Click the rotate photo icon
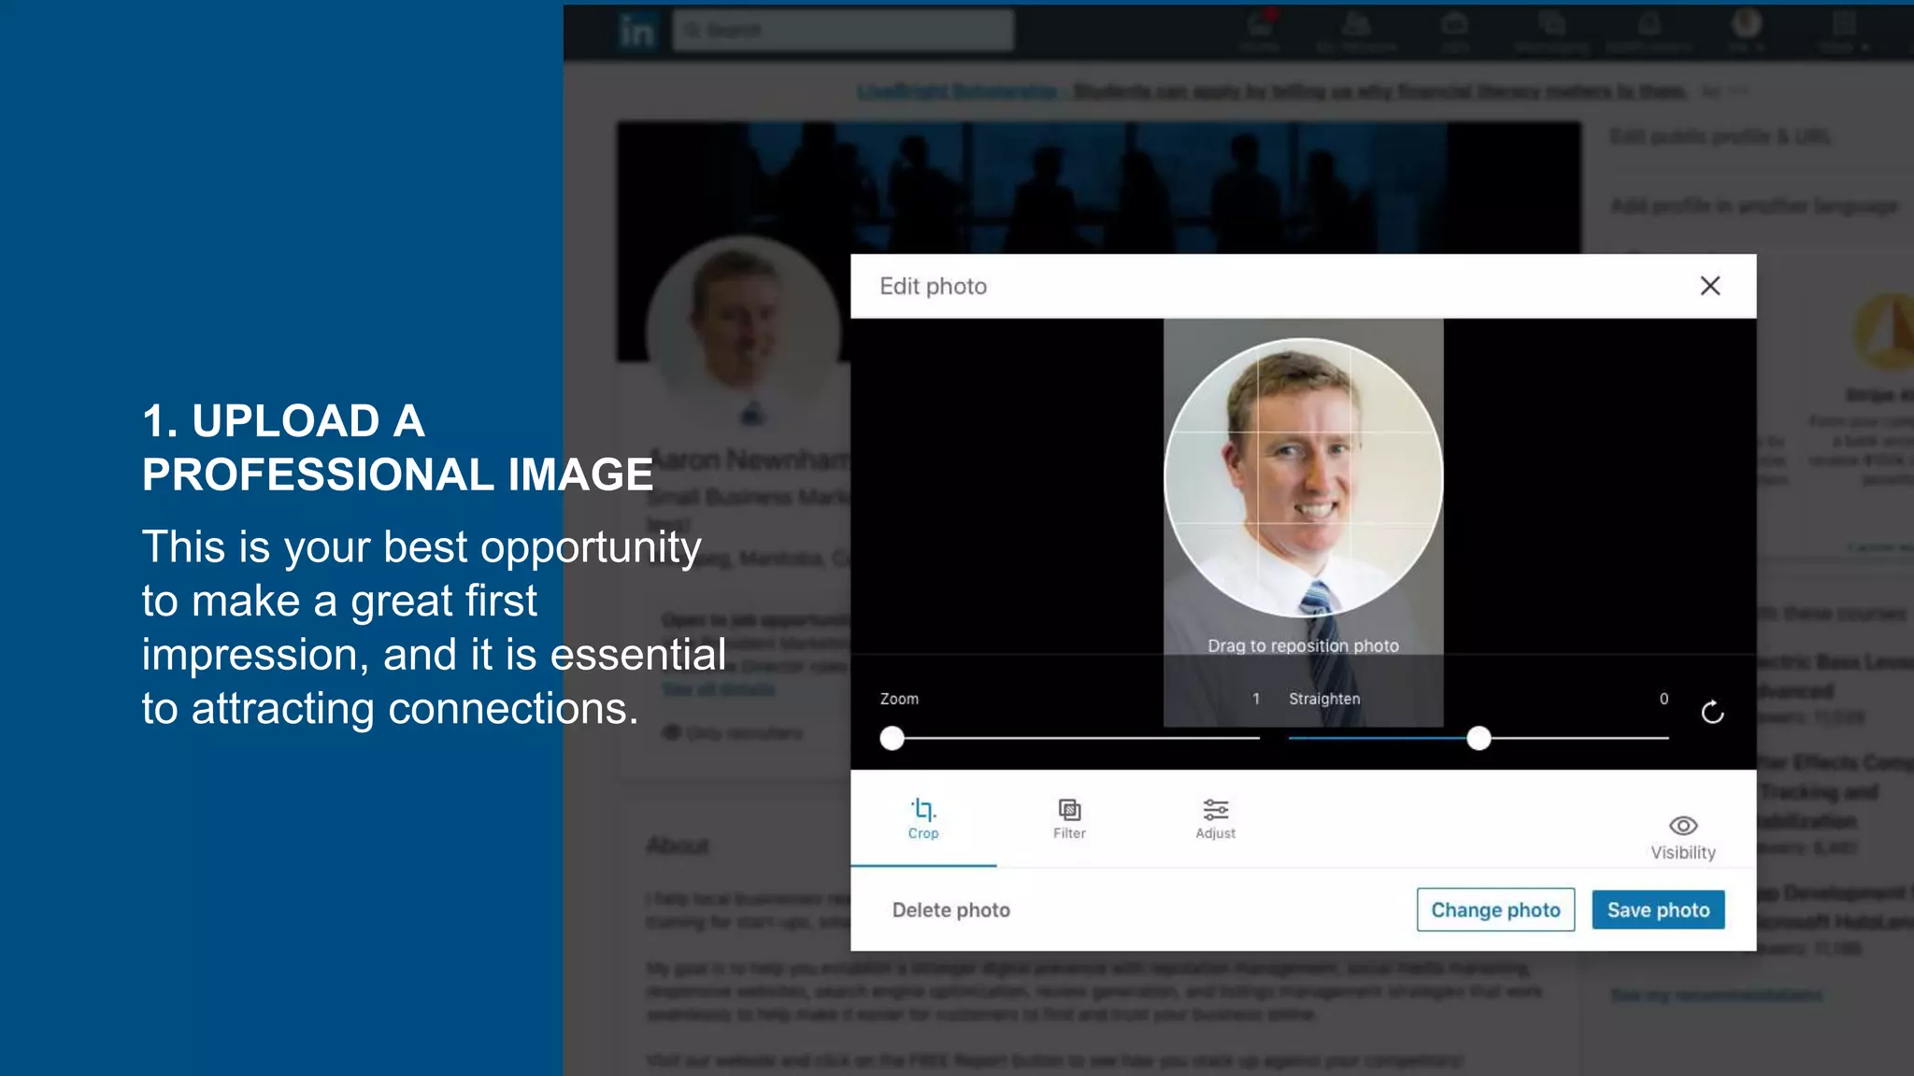Image resolution: width=1914 pixels, height=1076 pixels. (x=1712, y=713)
